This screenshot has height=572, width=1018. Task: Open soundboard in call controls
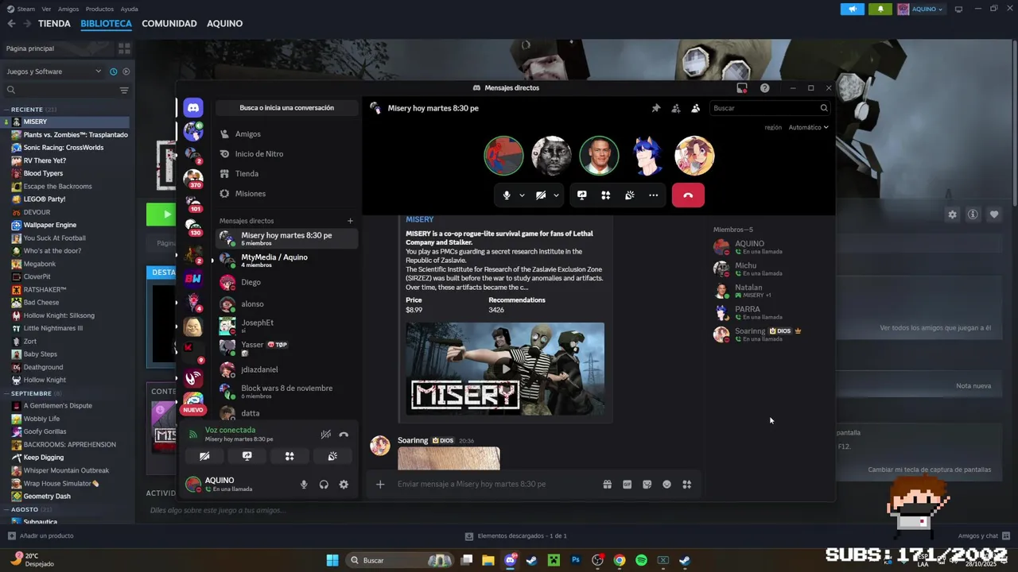pyautogui.click(x=629, y=195)
